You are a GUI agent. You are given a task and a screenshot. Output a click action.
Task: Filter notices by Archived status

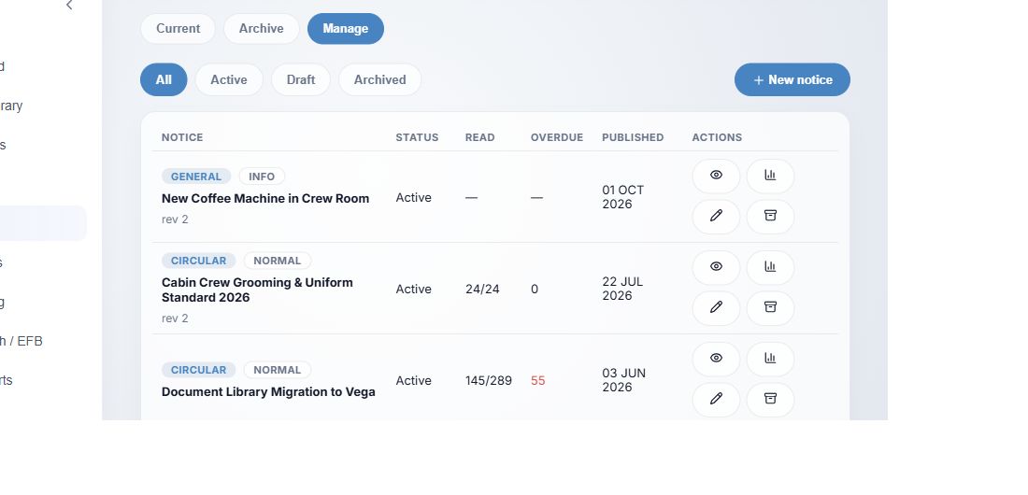[x=379, y=80]
